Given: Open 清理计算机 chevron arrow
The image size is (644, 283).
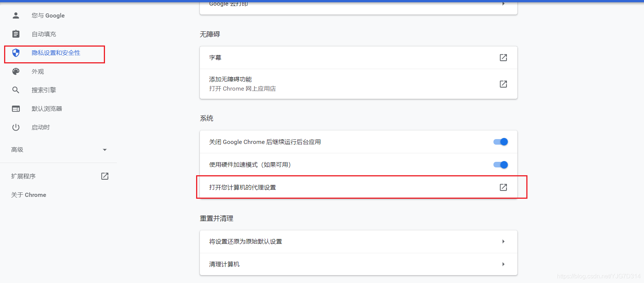Looking at the screenshot, I should (504, 264).
